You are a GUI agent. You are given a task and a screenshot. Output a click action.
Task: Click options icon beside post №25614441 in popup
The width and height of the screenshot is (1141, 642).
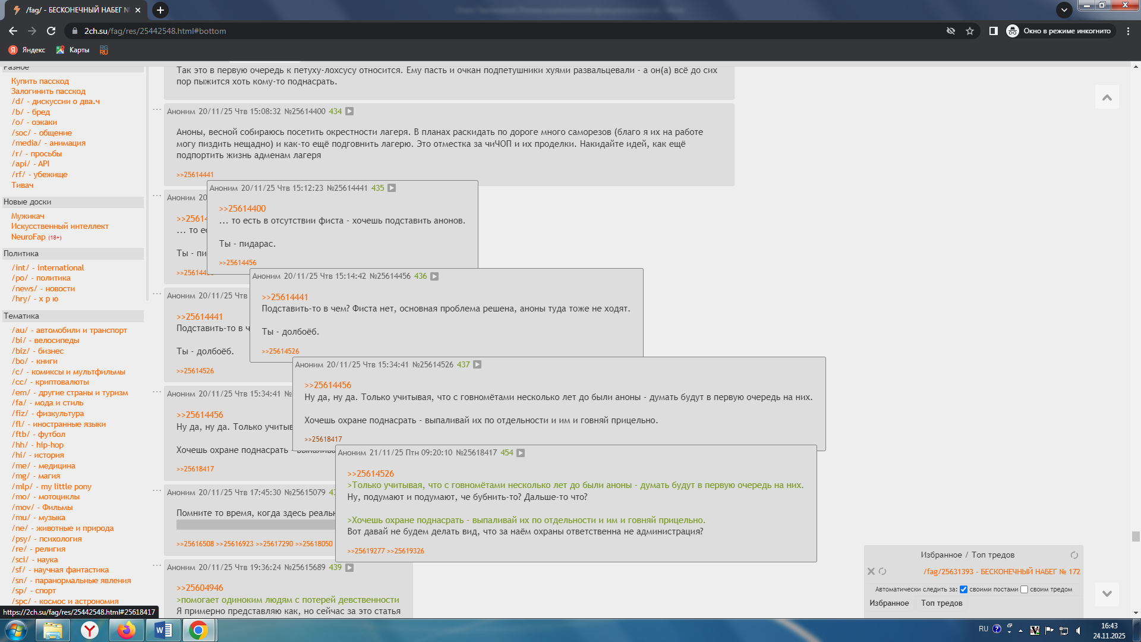pos(392,188)
